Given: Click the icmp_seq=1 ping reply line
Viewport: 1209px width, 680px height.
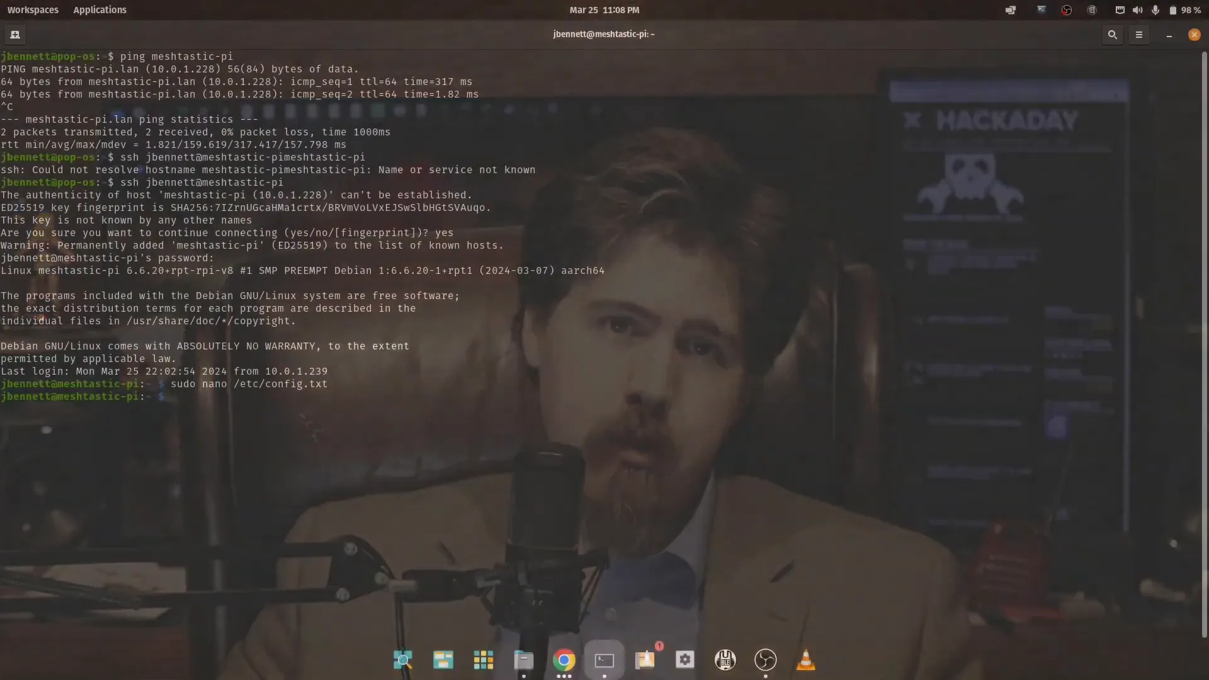Looking at the screenshot, I should (x=236, y=82).
